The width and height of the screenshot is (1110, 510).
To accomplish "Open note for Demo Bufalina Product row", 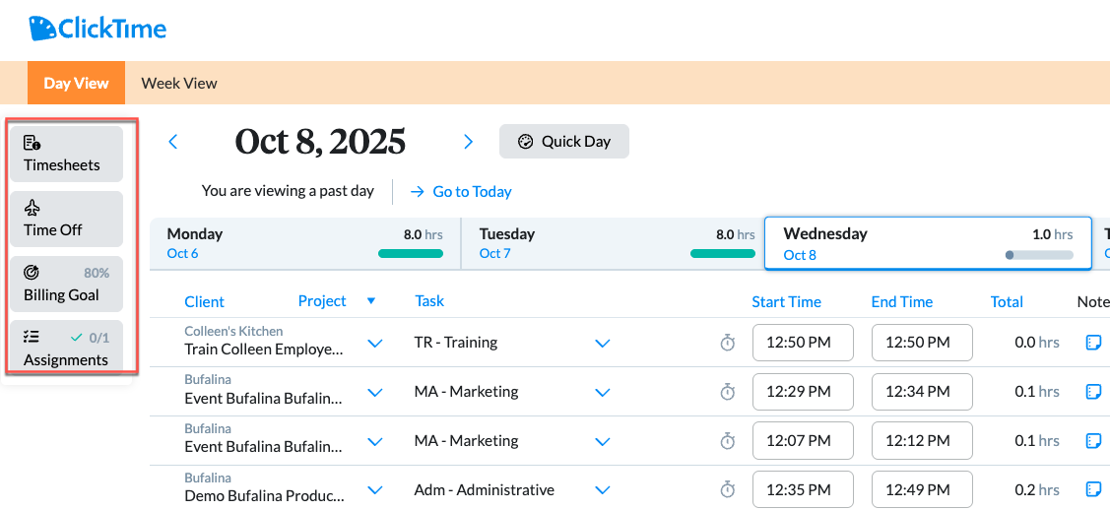I will pyautogui.click(x=1093, y=490).
